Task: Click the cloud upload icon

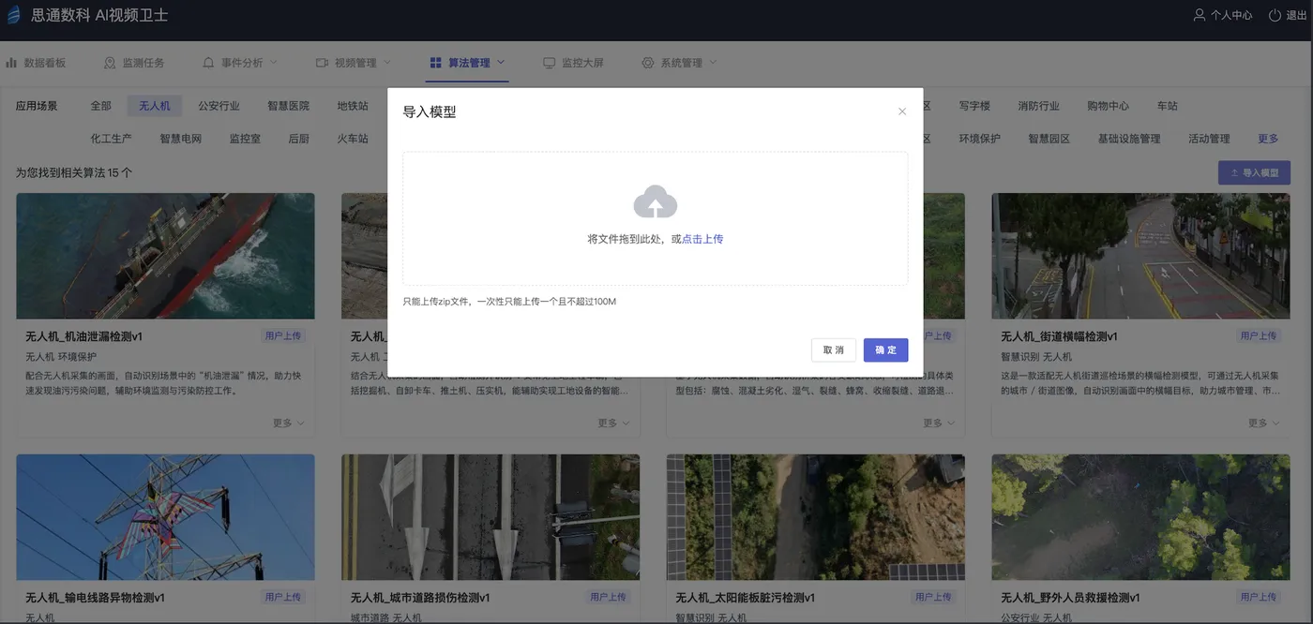Action: [656, 201]
